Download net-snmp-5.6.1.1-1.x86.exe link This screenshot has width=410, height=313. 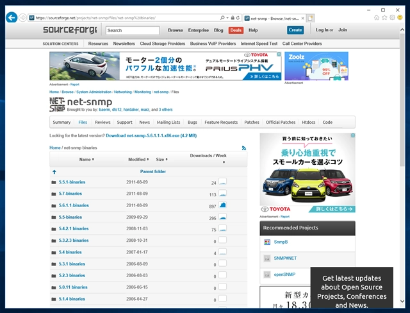pos(151,135)
